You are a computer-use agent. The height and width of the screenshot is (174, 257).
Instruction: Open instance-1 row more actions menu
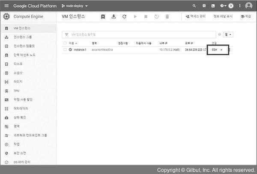point(230,50)
